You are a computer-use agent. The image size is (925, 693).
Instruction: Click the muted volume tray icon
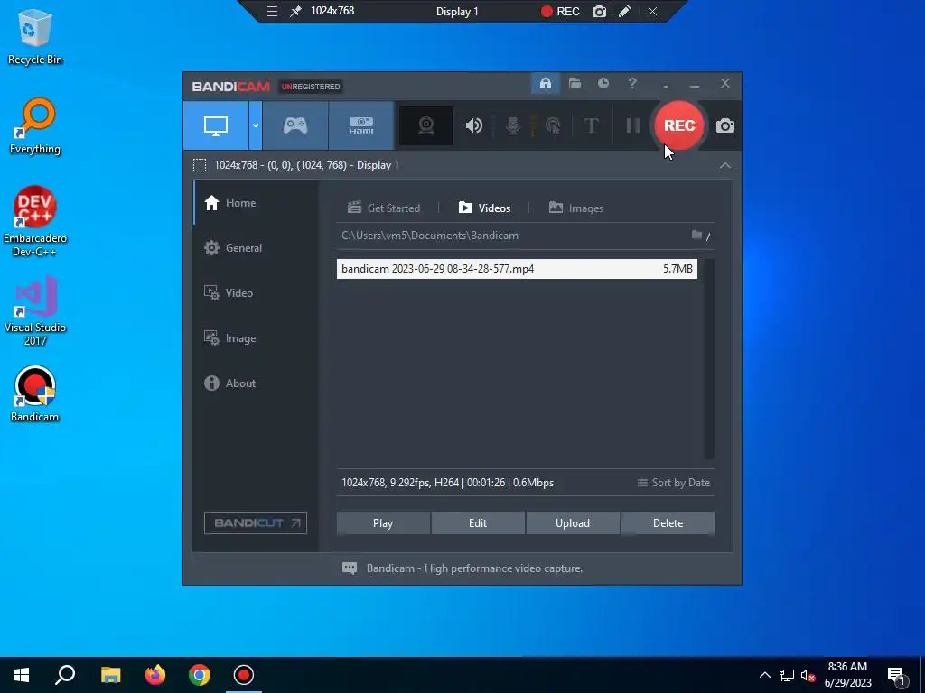[808, 675]
